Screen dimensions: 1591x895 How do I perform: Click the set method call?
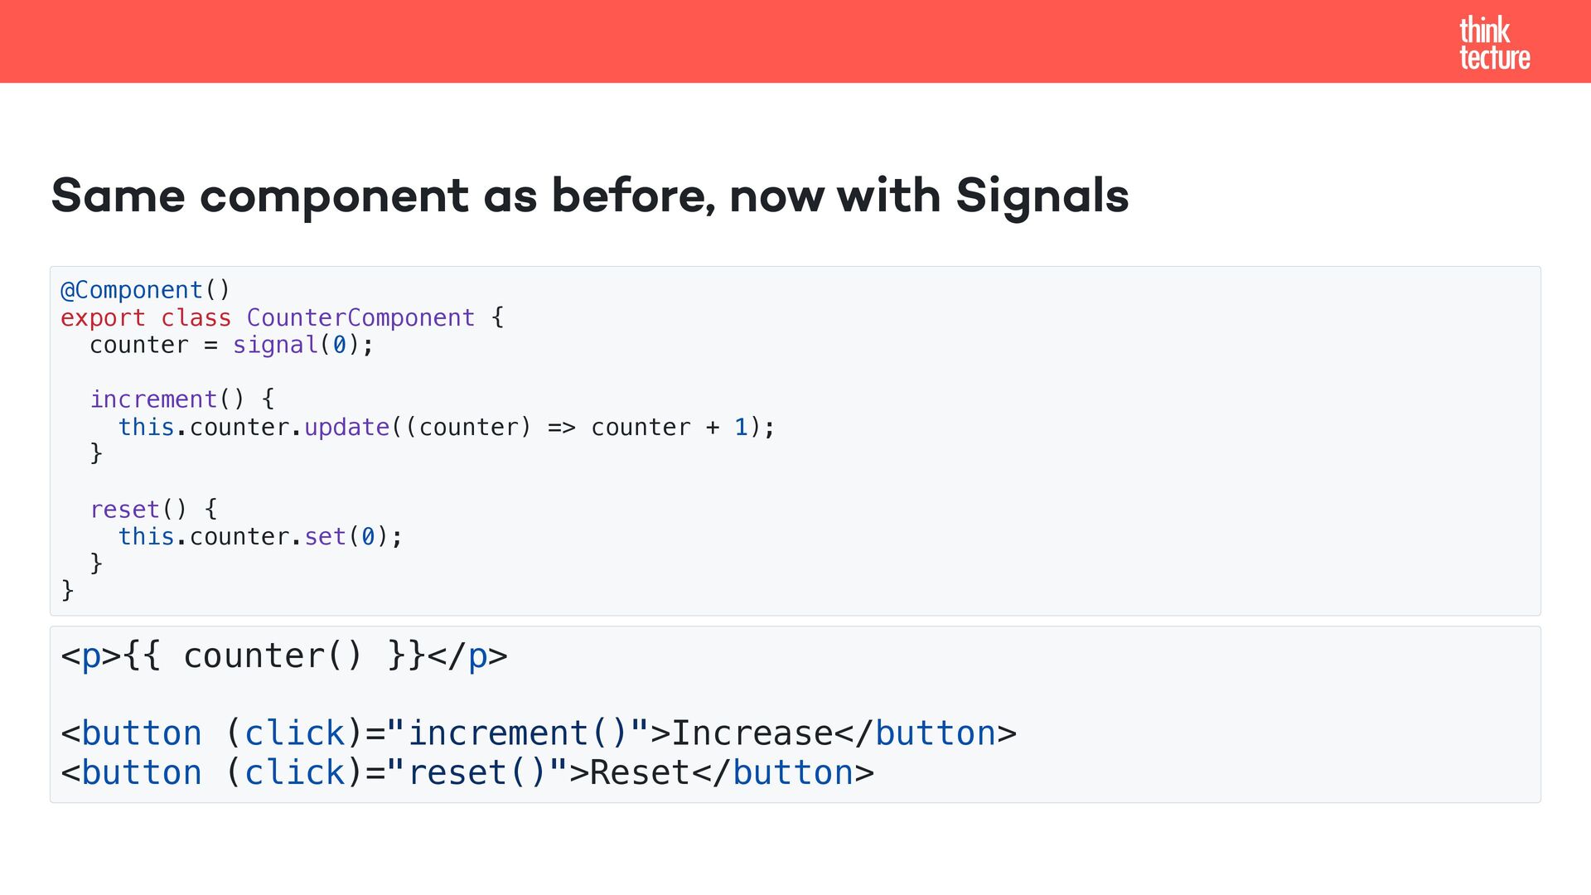pos(325,536)
